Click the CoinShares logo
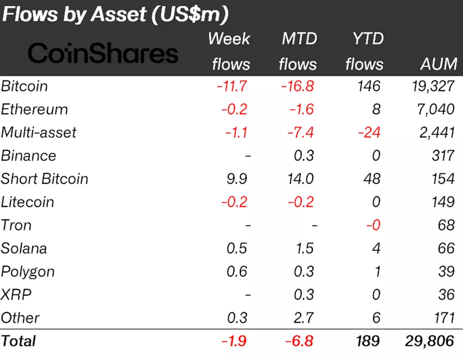 click(x=103, y=53)
